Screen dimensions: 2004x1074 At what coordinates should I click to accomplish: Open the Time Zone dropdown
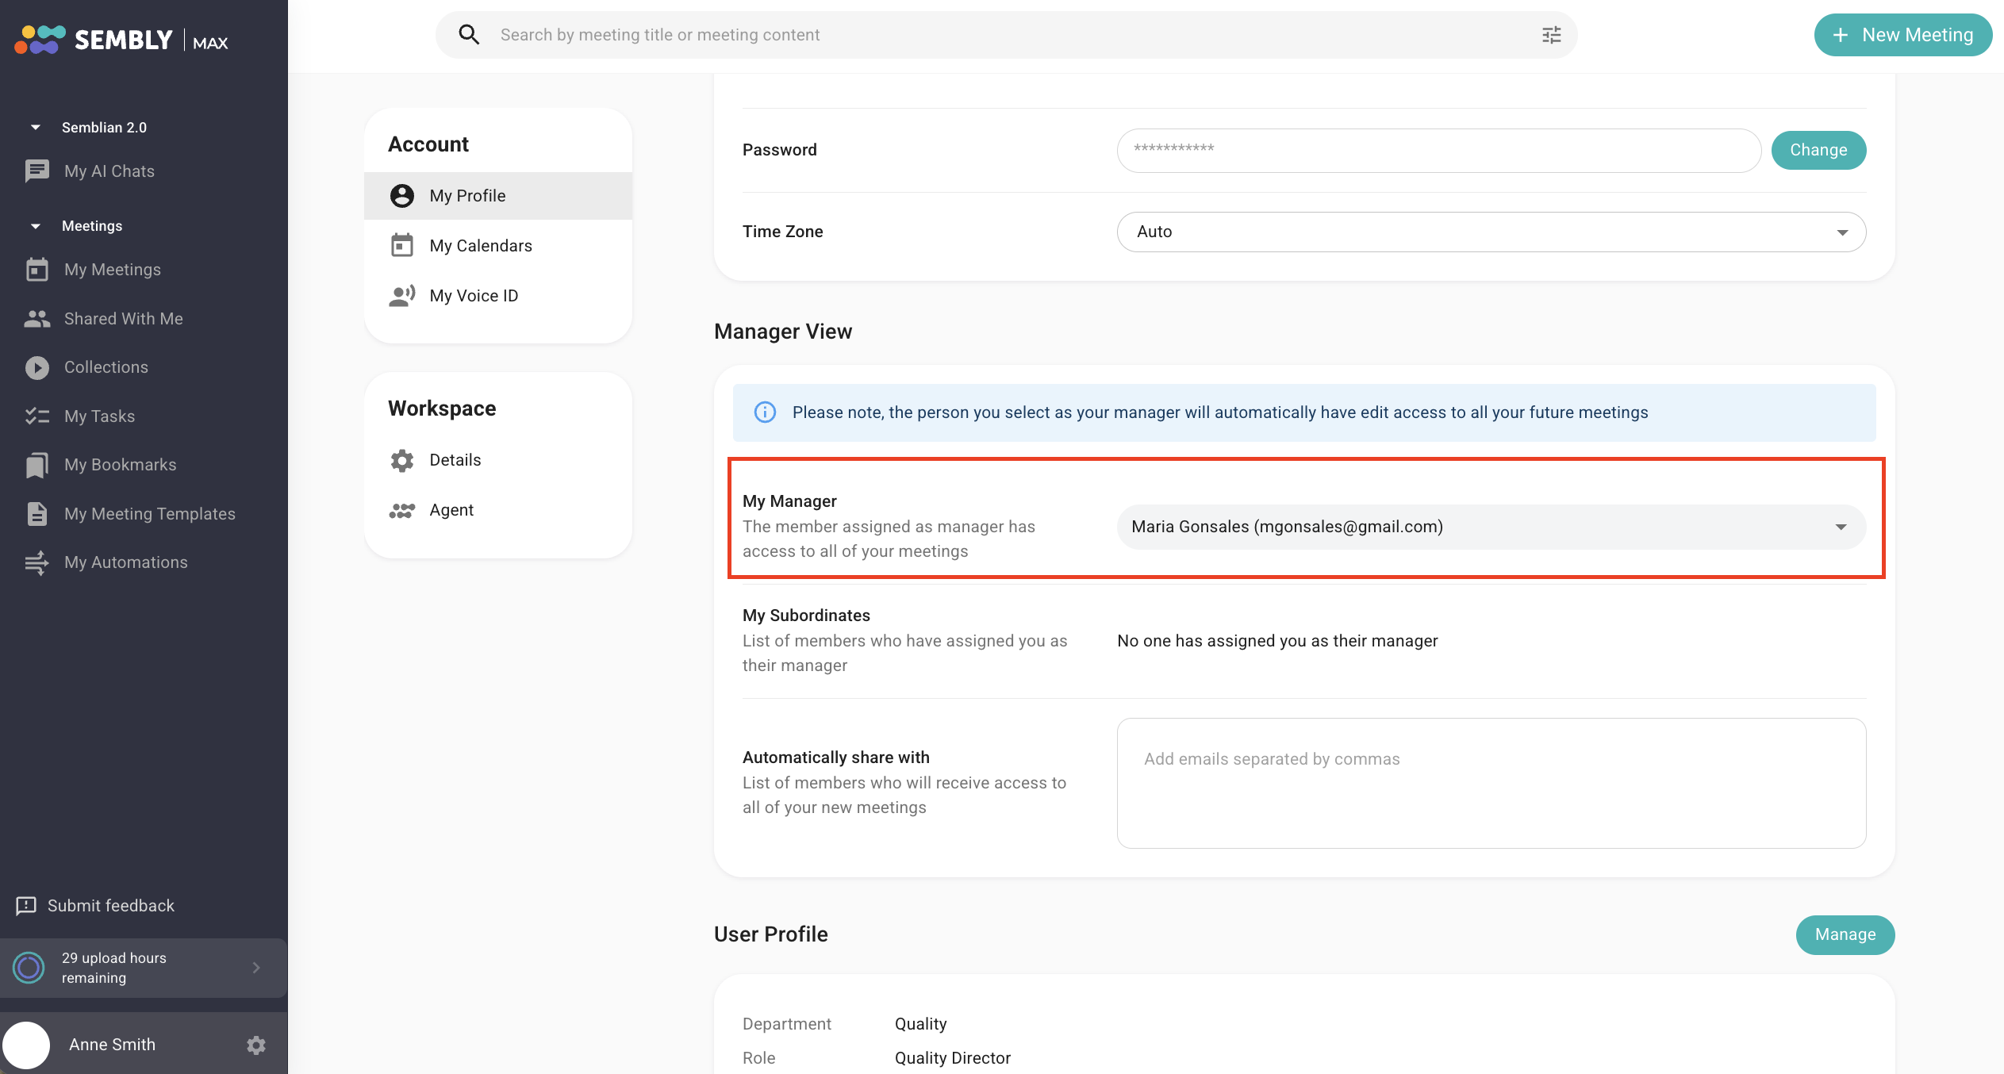pyautogui.click(x=1491, y=232)
